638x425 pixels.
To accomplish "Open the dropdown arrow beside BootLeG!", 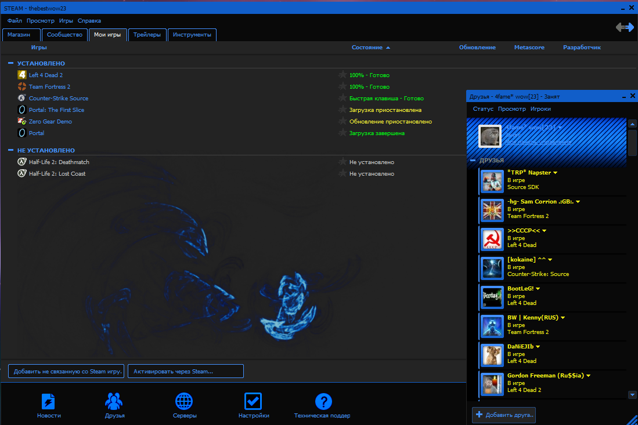I will pyautogui.click(x=538, y=289).
